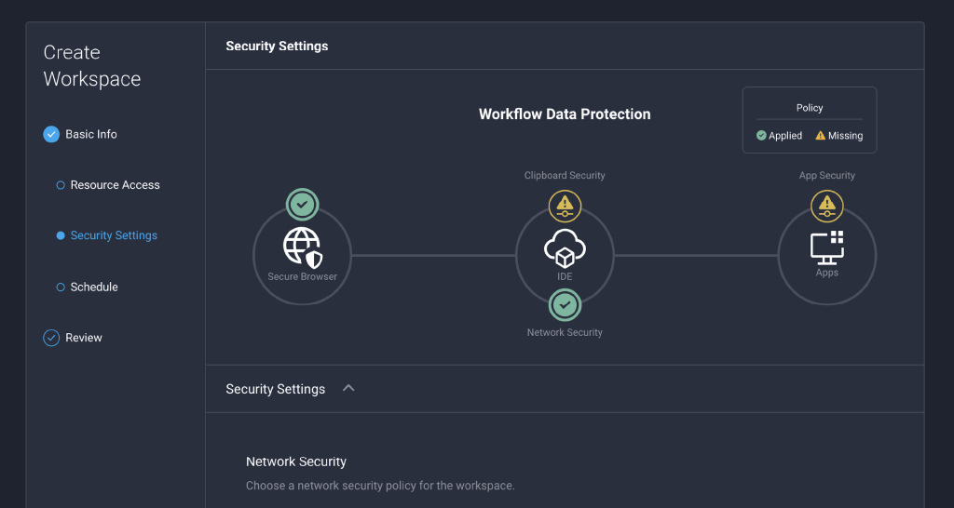Image resolution: width=954 pixels, height=508 pixels.
Task: Click the App Security warning badge
Action: [x=827, y=206]
